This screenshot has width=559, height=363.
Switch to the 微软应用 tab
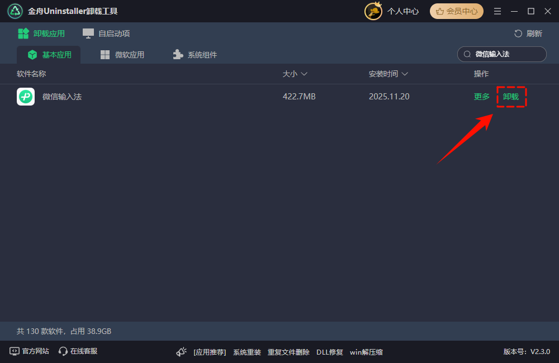pos(122,55)
